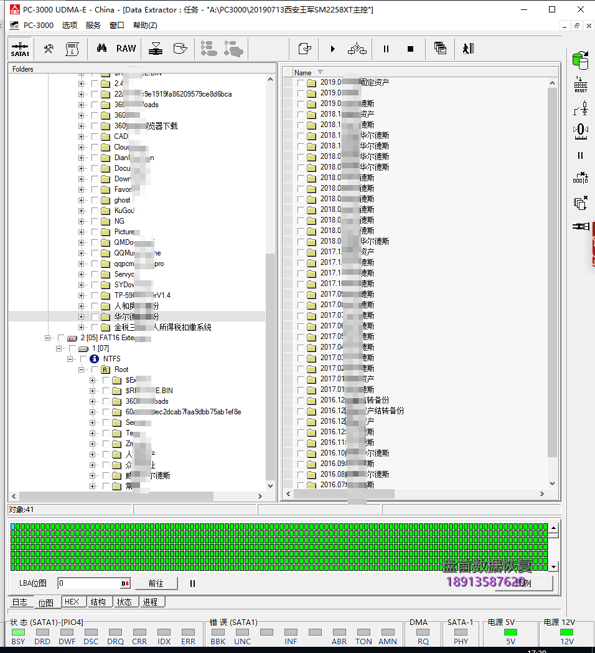Collapse the 1 [07] node
This screenshot has height=653, width=595.
pyautogui.click(x=59, y=348)
